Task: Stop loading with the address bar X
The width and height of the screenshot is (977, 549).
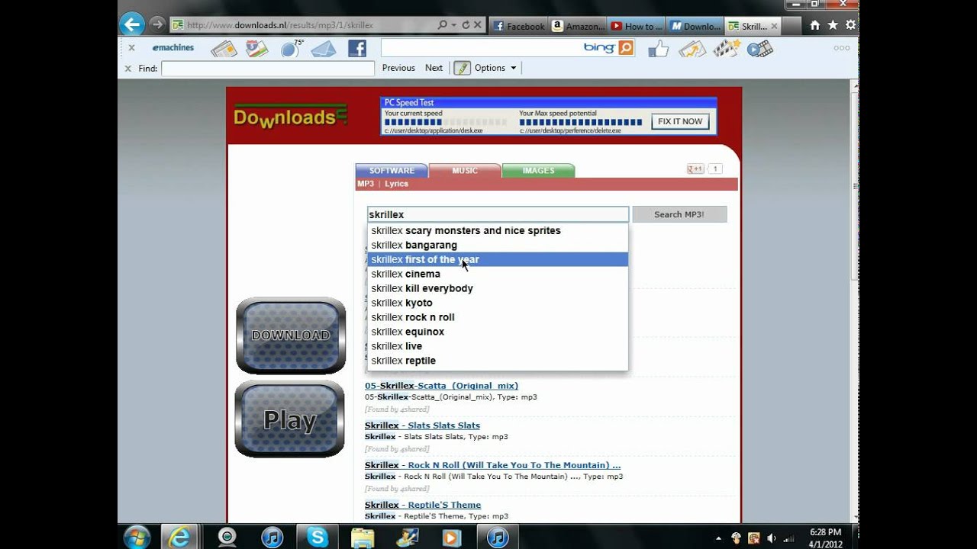Action: coord(478,25)
